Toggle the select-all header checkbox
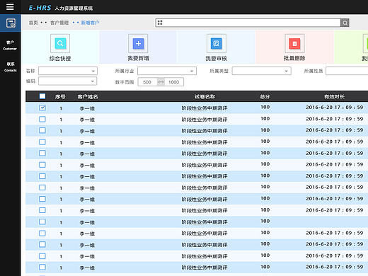Image resolution: width=368 pixels, height=276 pixels. click(x=42, y=96)
